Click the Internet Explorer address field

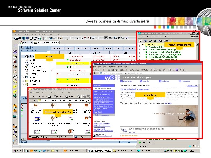click(150, 73)
